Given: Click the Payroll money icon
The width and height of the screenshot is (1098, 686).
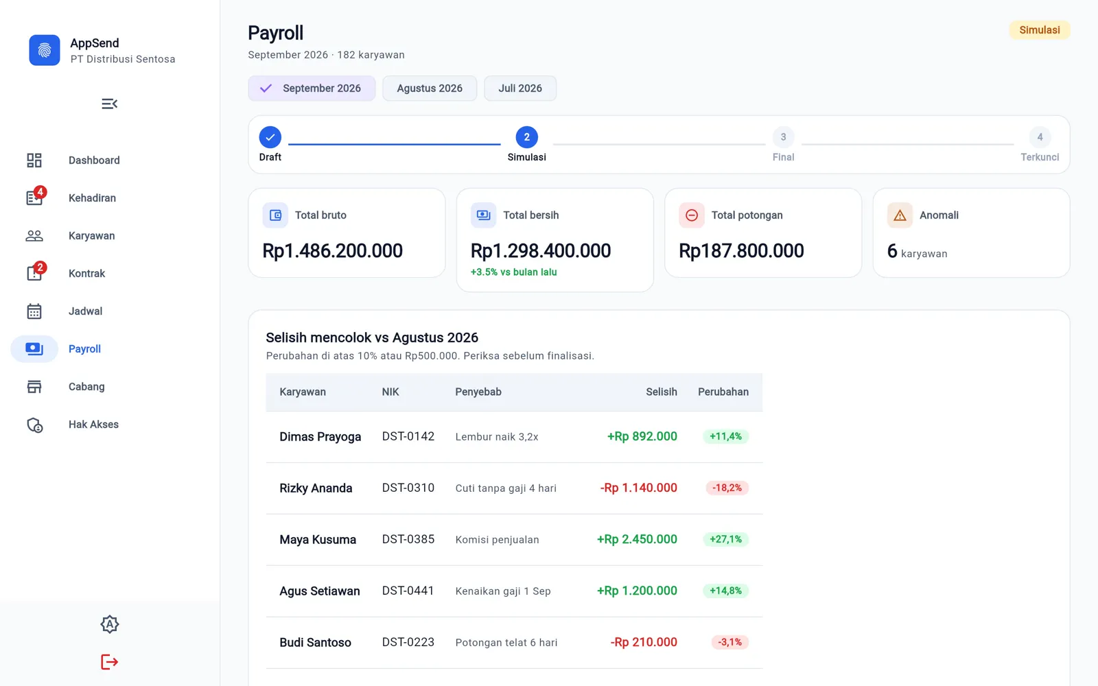Looking at the screenshot, I should pyautogui.click(x=34, y=349).
